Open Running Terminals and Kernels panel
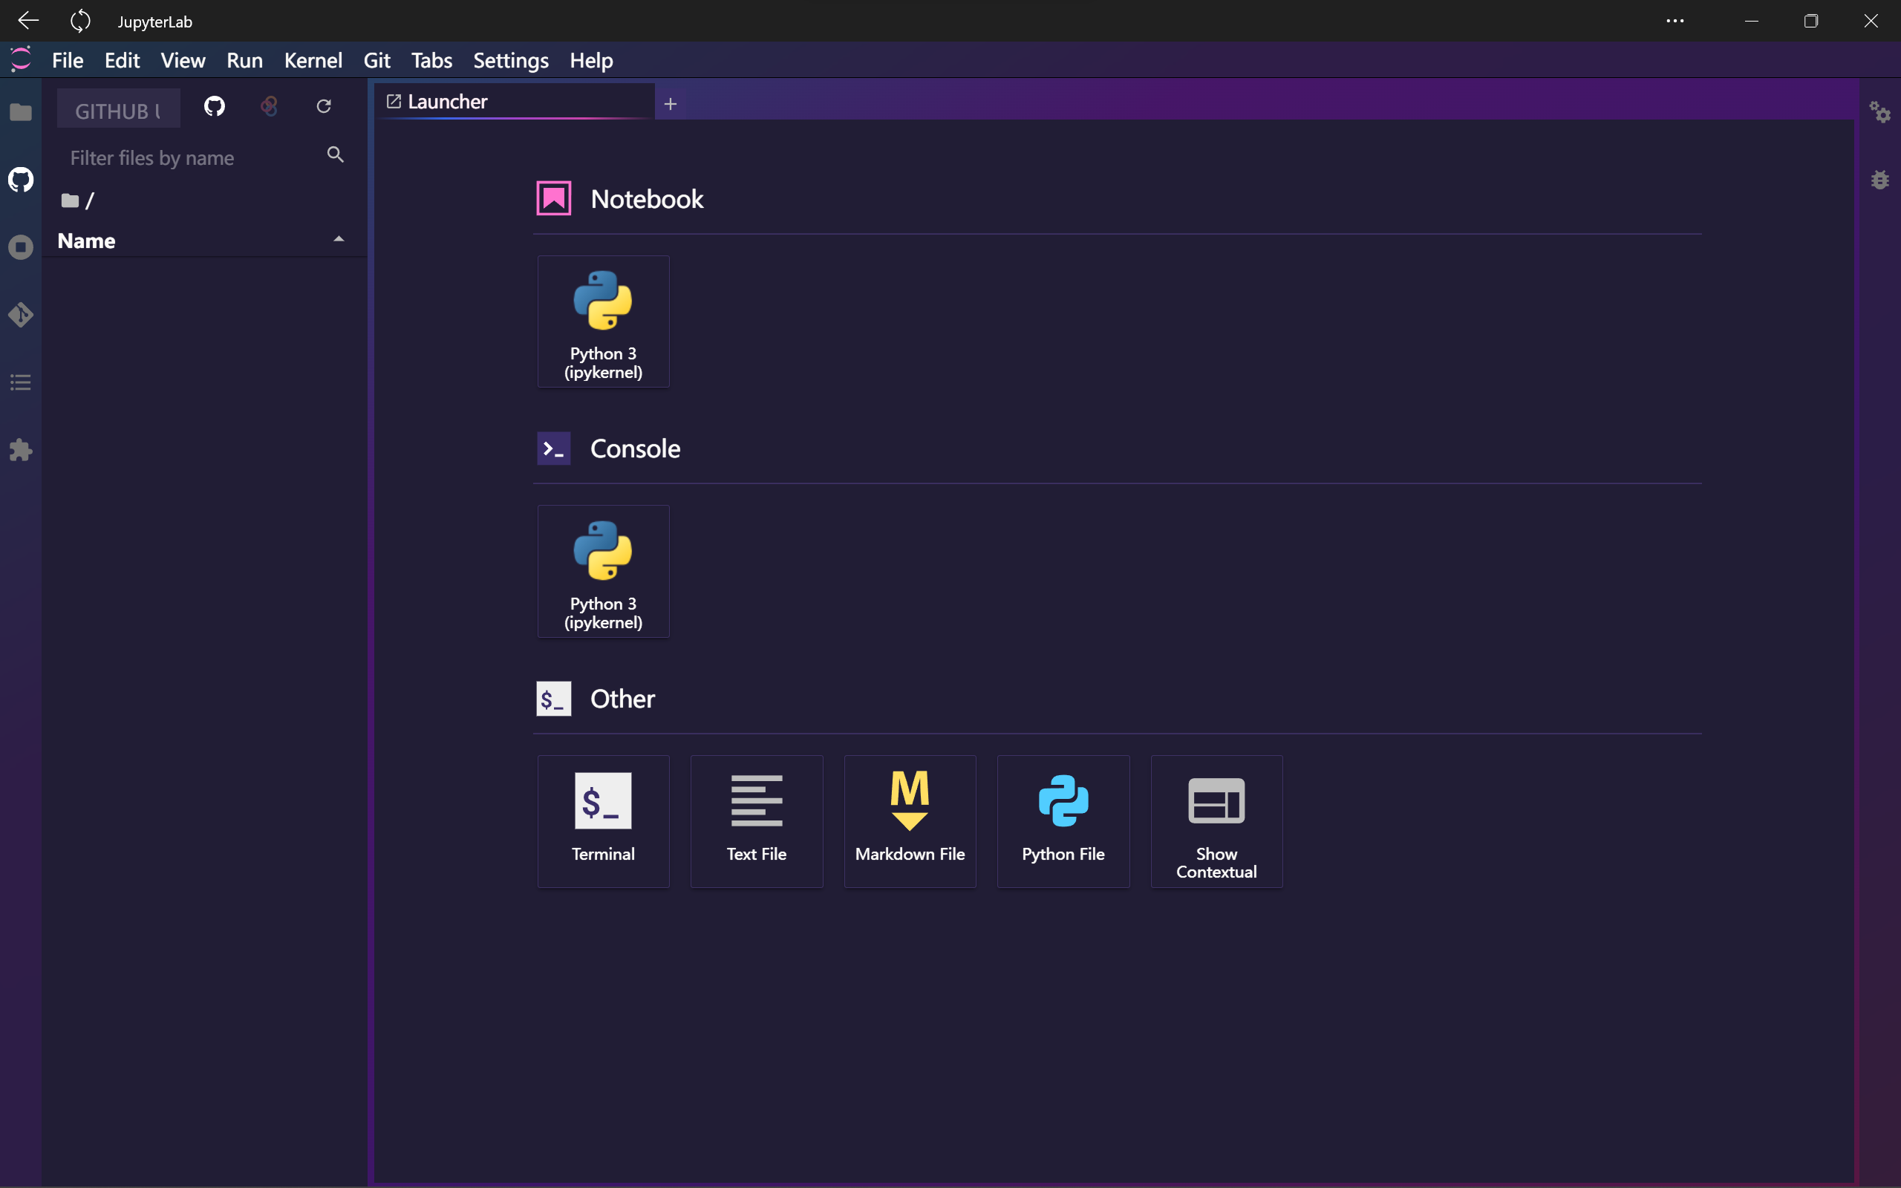1901x1188 pixels. click(21, 247)
